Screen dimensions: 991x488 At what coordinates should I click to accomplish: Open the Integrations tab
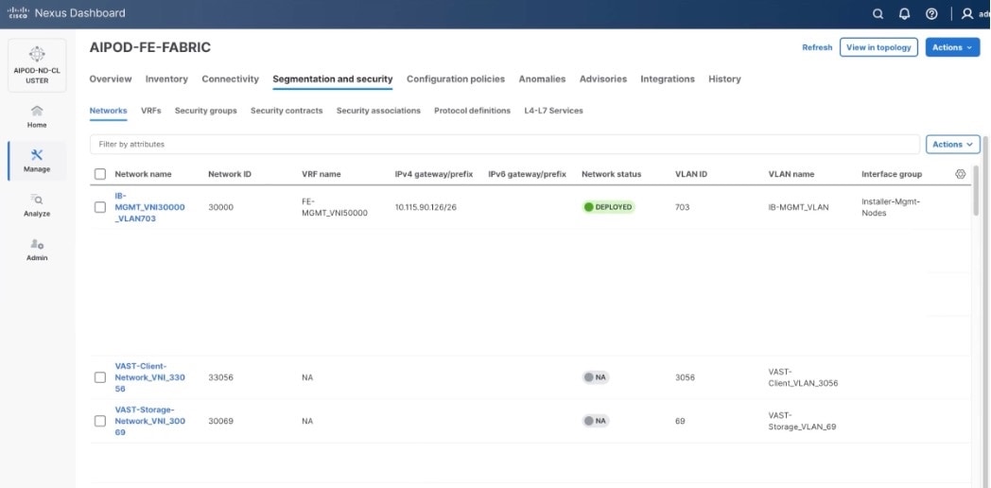[x=668, y=79]
